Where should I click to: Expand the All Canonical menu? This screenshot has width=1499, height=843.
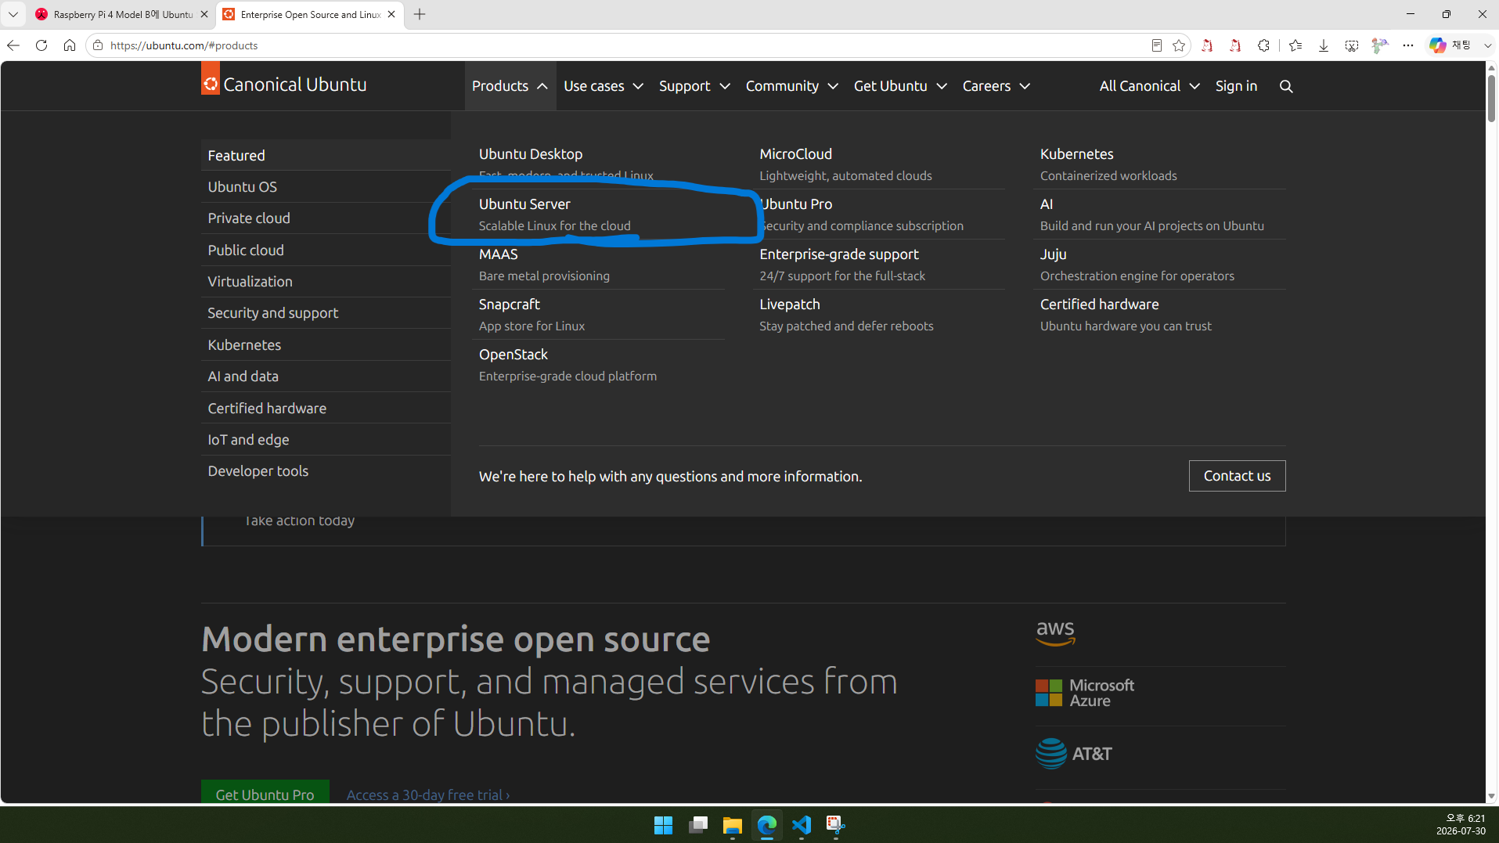pyautogui.click(x=1149, y=86)
